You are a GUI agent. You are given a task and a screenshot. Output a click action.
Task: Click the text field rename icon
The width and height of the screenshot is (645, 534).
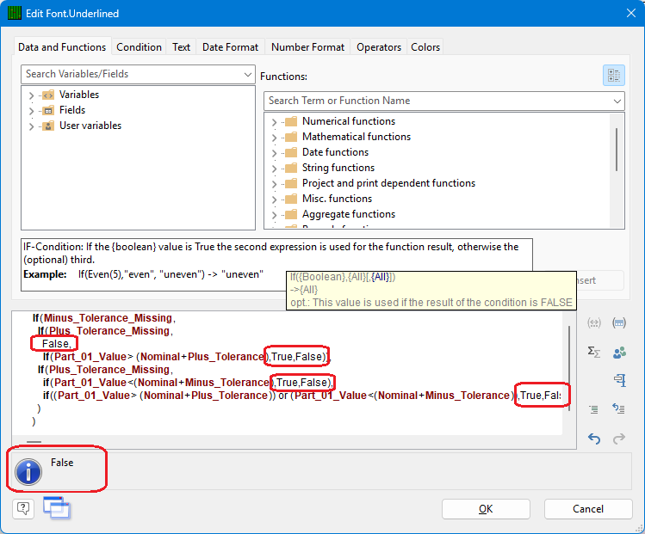click(619, 380)
